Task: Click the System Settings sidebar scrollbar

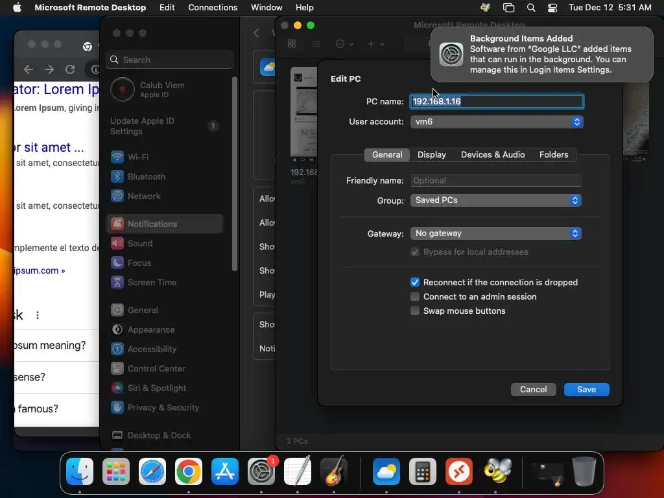Action: point(235,174)
